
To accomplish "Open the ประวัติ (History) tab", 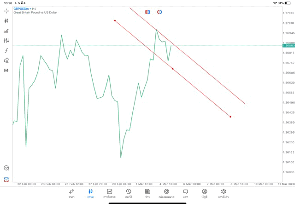I will (128, 194).
